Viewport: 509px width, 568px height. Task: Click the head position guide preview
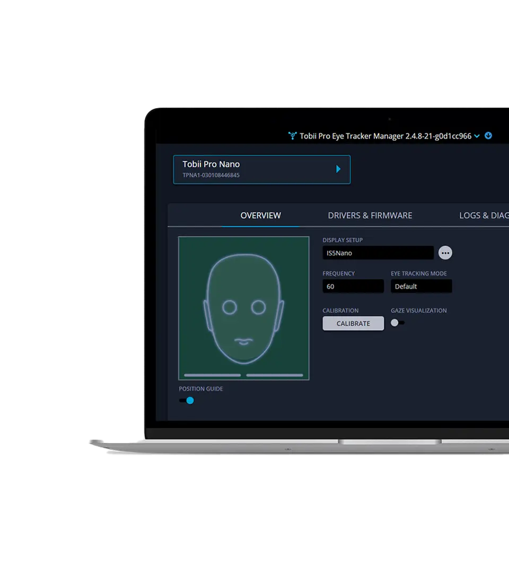(244, 308)
